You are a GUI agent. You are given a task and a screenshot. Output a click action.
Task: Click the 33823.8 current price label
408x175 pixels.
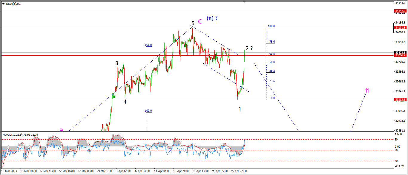(x=400, y=52)
